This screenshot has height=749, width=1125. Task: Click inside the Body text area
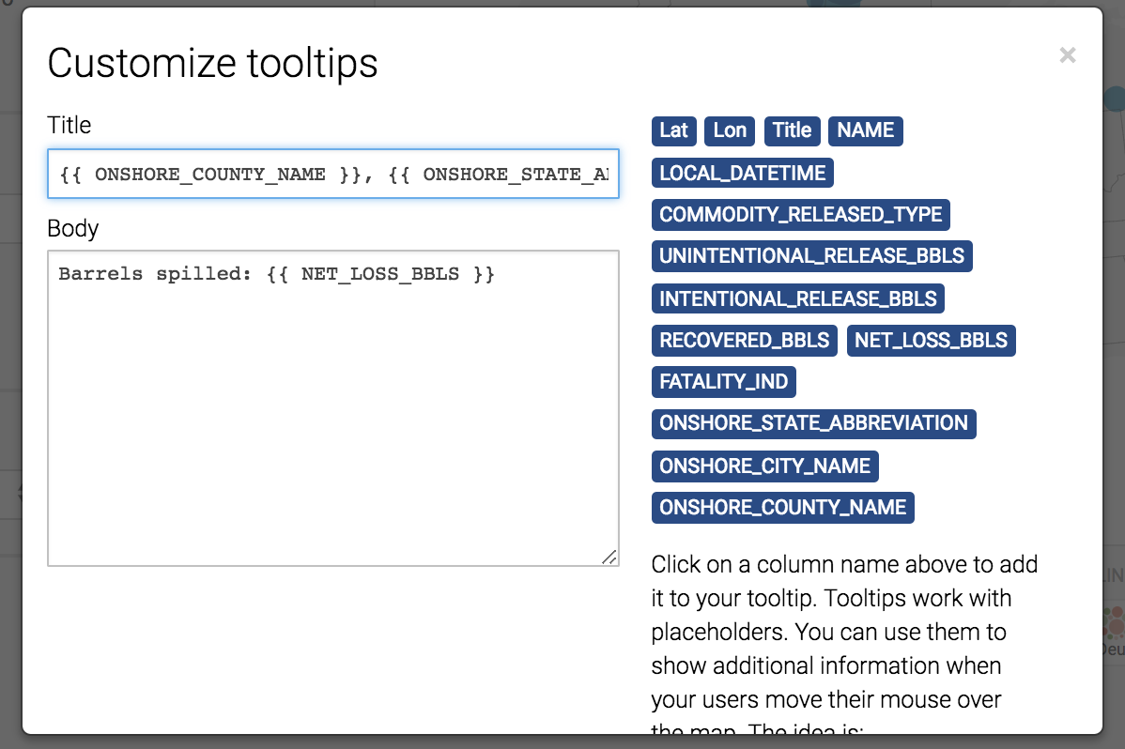click(333, 408)
